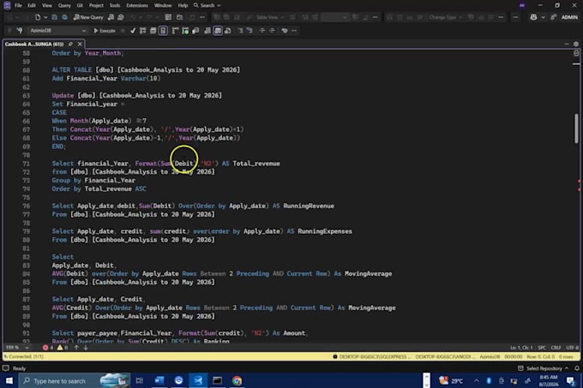
Task: Open the View menu
Action: point(47,5)
